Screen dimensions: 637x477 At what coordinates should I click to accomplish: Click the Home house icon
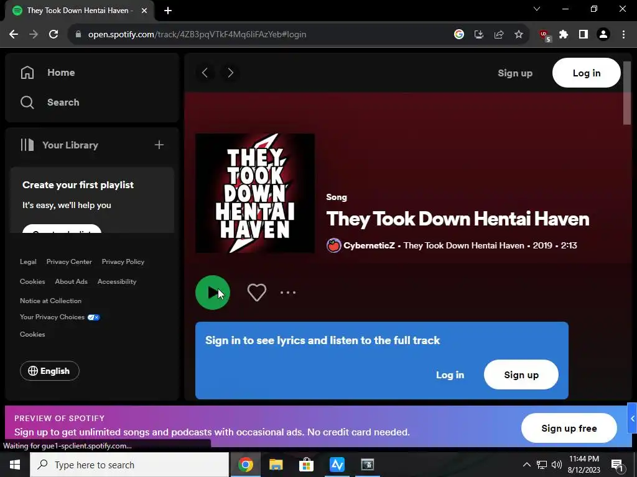click(x=27, y=73)
